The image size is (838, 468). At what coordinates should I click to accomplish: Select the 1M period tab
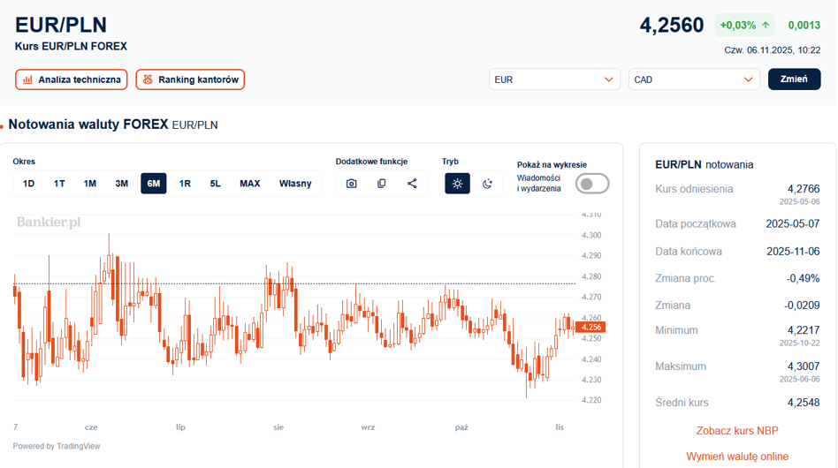(x=90, y=184)
